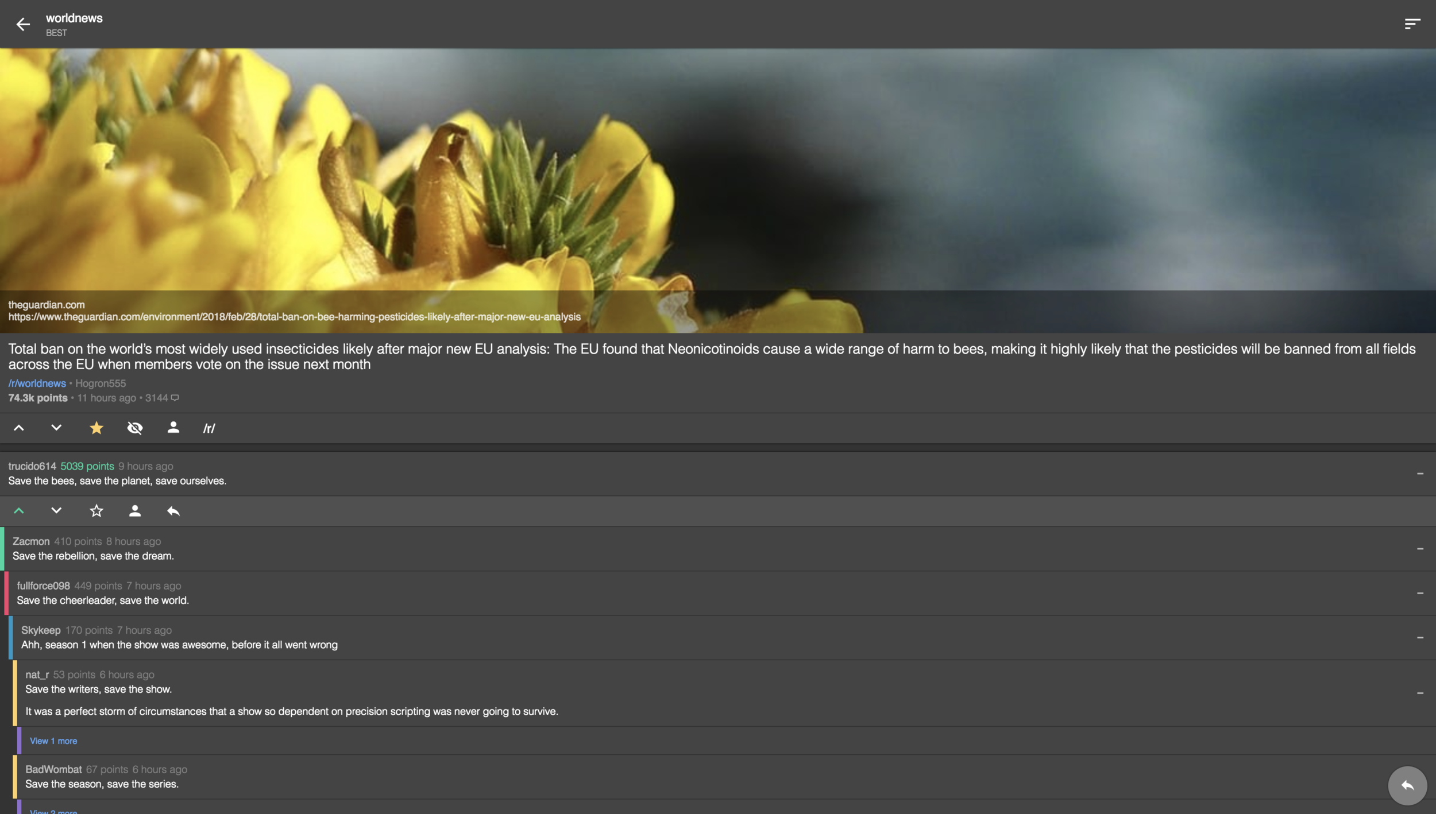Screen dimensions: 1436x814
Task: Open the sort menu icon at top right
Action: coord(1412,24)
